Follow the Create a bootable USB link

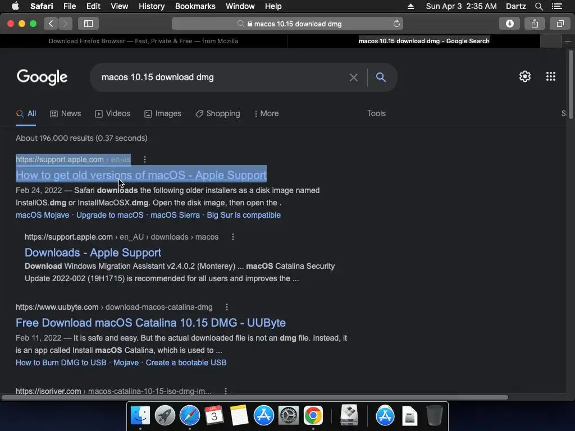coord(186,363)
